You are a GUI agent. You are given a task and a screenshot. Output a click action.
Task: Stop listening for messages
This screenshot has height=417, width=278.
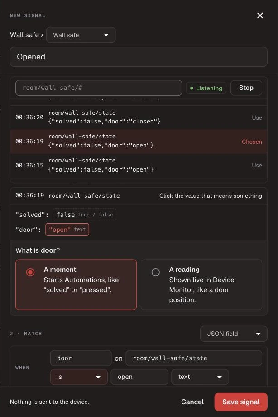246,88
